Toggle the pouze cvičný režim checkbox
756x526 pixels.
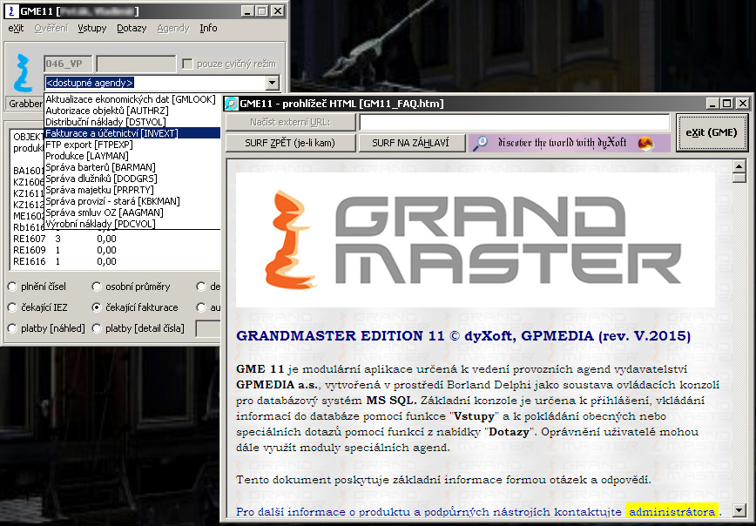[187, 64]
